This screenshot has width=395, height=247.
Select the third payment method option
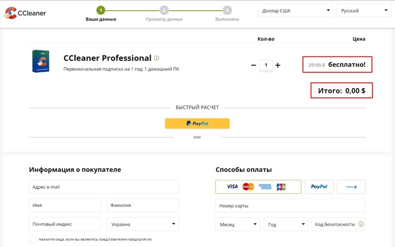point(351,187)
